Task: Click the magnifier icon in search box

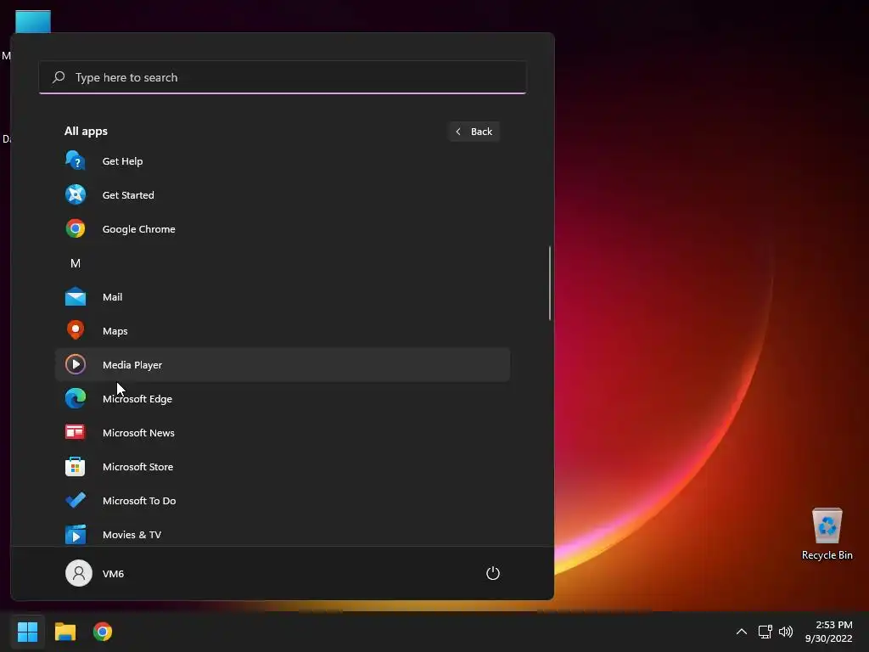Action: [59, 77]
